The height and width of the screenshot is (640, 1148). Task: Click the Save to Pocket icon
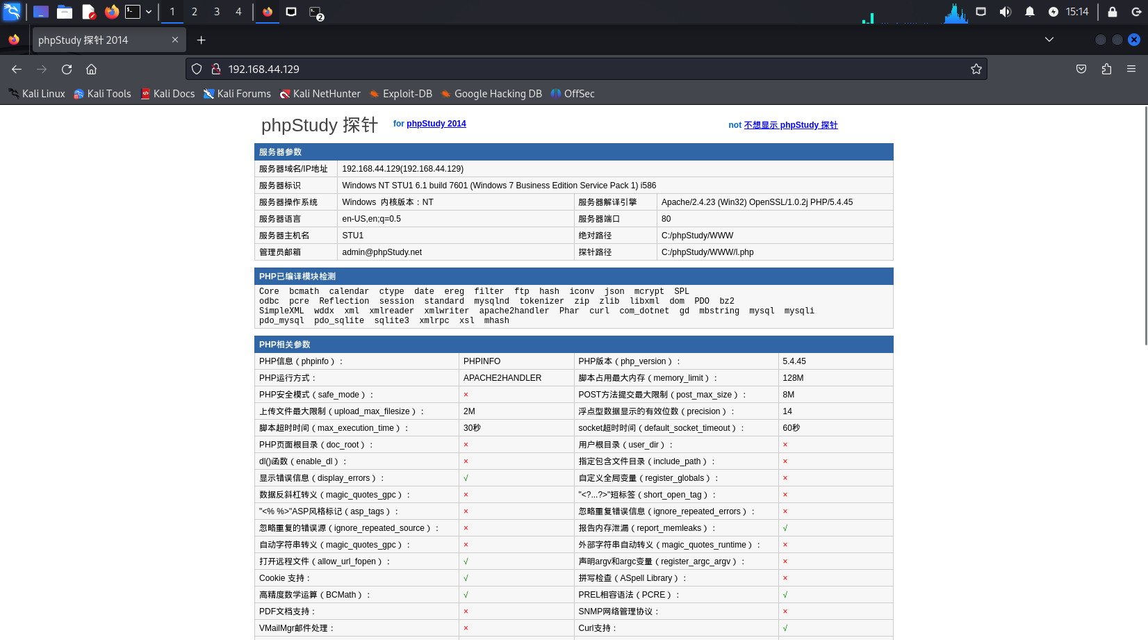(x=1081, y=69)
